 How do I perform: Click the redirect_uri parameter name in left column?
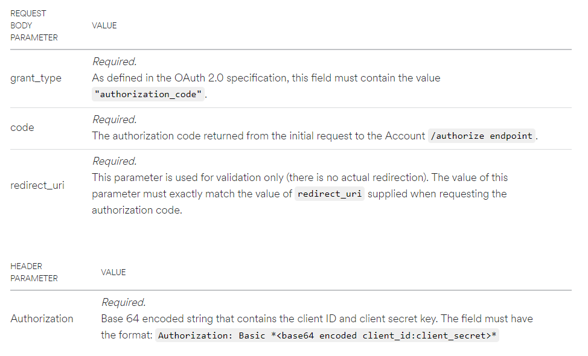point(37,185)
